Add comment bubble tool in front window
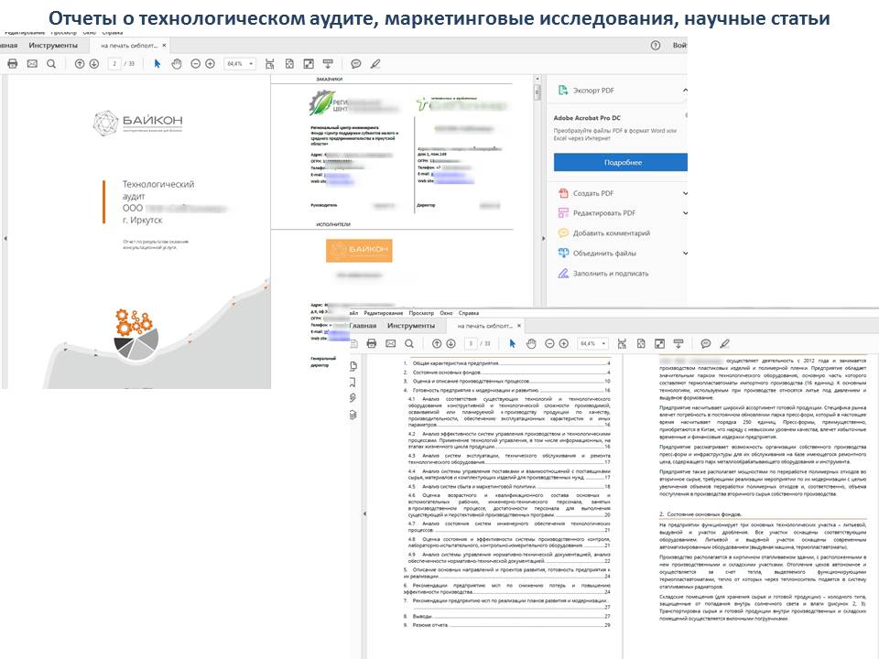Screen dimensions: 879x659 (706, 343)
